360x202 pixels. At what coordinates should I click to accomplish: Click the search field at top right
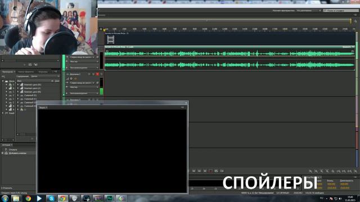point(341,11)
